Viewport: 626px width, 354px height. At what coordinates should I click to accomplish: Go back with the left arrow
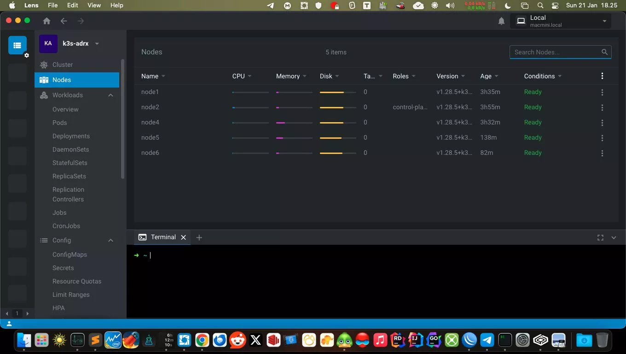coord(64,21)
